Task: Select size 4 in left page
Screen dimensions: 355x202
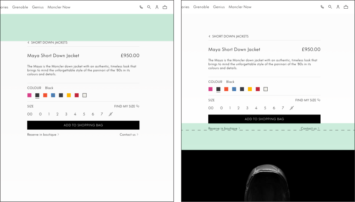Action: (x=75, y=114)
